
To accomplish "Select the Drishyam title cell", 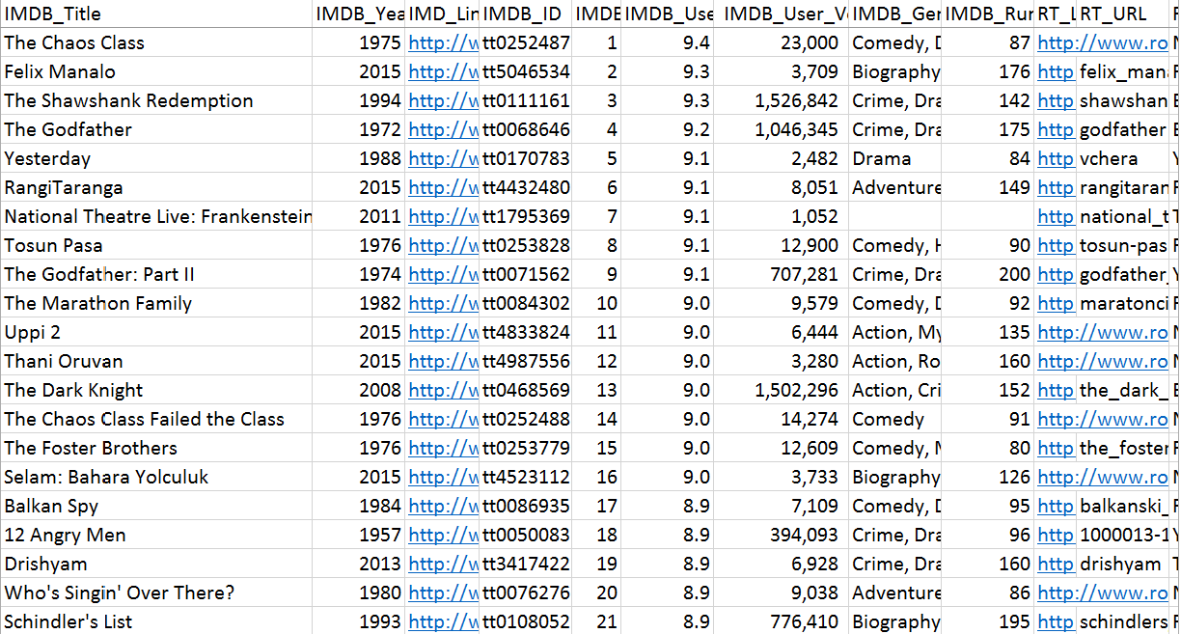I will point(157,564).
